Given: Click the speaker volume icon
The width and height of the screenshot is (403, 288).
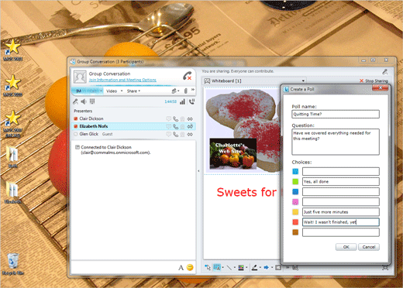Looking at the screenshot, I should point(84,101).
